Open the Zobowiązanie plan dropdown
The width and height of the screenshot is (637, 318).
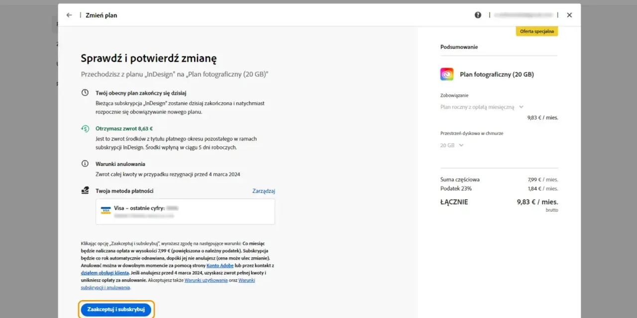coord(482,107)
